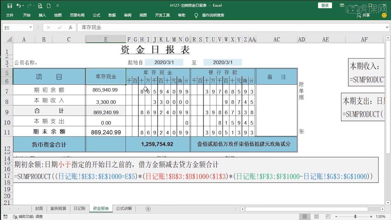
Task: Open the 数据 ribbon tab
Action: [112, 15]
